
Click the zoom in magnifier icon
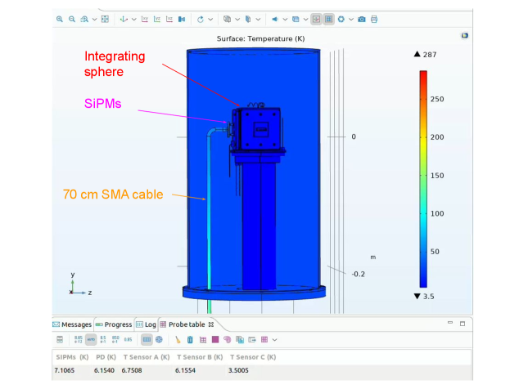pyautogui.click(x=60, y=19)
